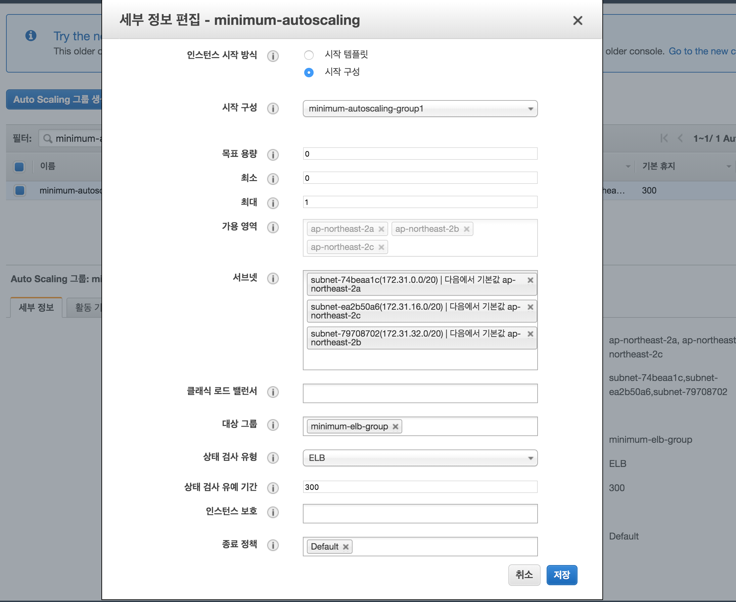Show info tooltip for 상태 검사 유형
The image size is (736, 602).
(x=273, y=458)
